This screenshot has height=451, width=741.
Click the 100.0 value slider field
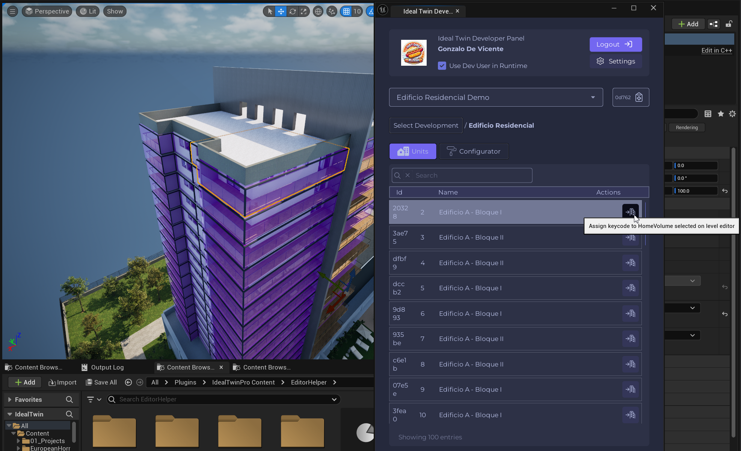[695, 191]
